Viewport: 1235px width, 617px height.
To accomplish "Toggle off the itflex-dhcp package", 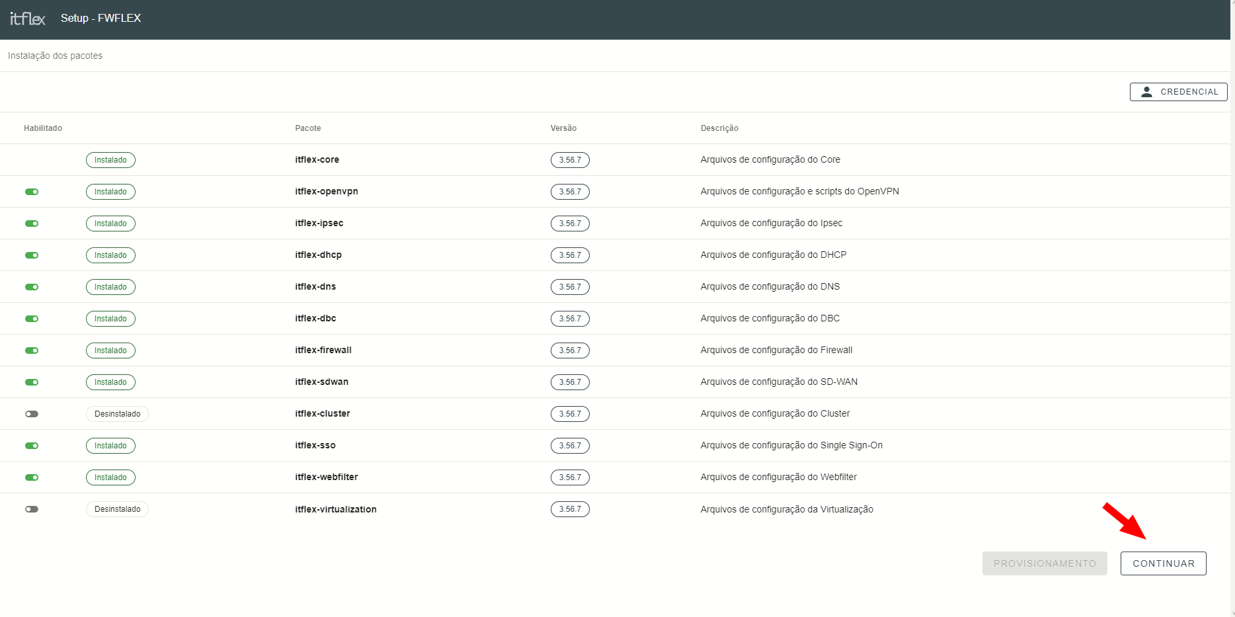I will point(32,255).
